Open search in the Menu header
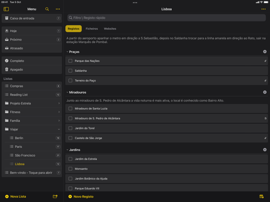This screenshot has width=270, height=202. coord(47,9)
